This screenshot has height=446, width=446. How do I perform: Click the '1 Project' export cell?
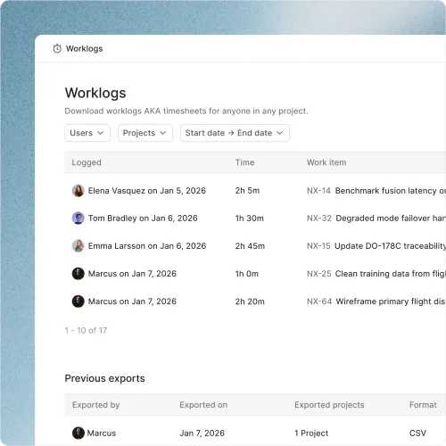(311, 433)
